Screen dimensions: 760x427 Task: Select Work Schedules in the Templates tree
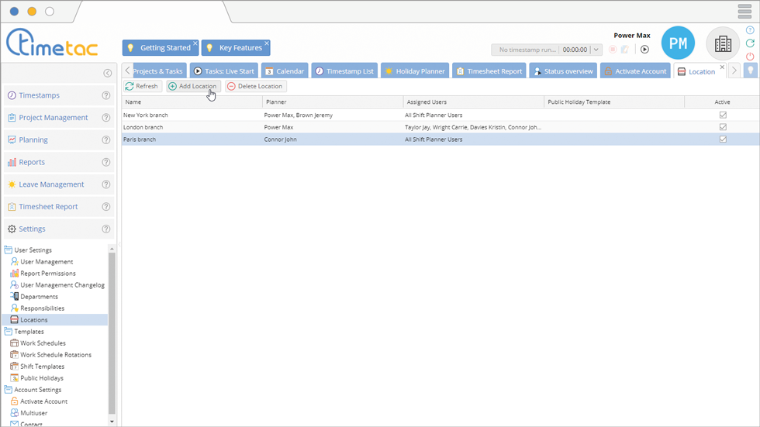tap(43, 343)
